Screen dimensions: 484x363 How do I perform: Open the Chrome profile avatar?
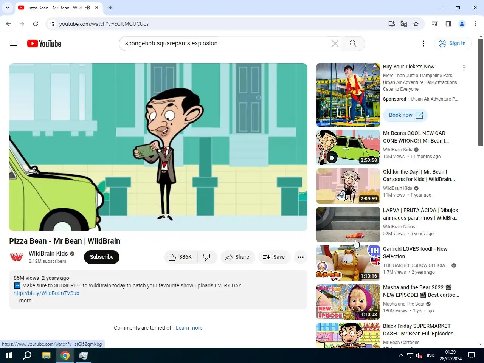(462, 24)
